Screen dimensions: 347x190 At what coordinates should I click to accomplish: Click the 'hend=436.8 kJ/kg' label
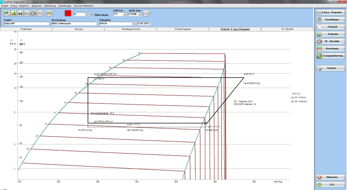(x=252, y=83)
